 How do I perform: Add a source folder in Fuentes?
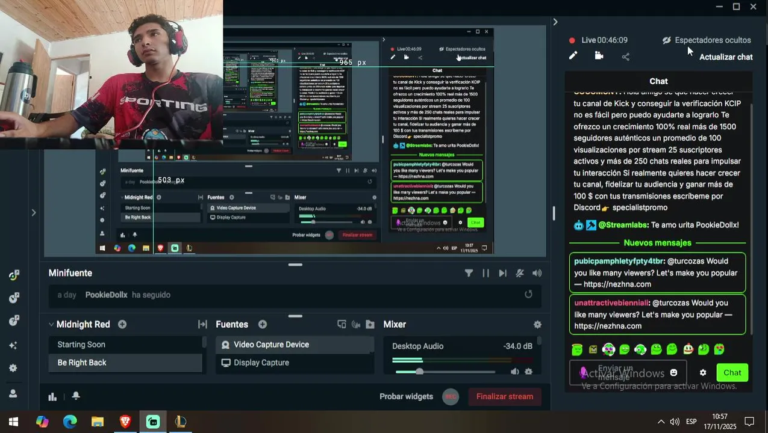pyautogui.click(x=370, y=324)
